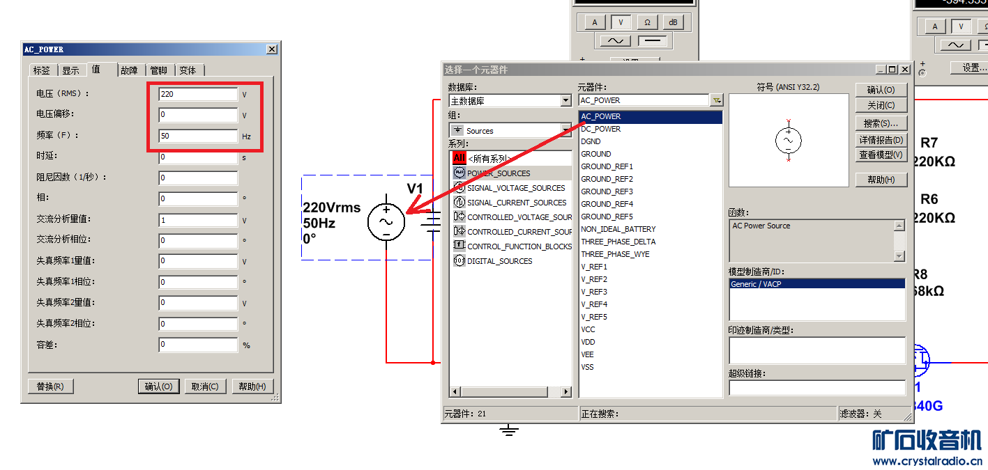The image size is (988, 470).
Task: Switch the right multimeter to ammeter mode (A)
Action: (935, 26)
